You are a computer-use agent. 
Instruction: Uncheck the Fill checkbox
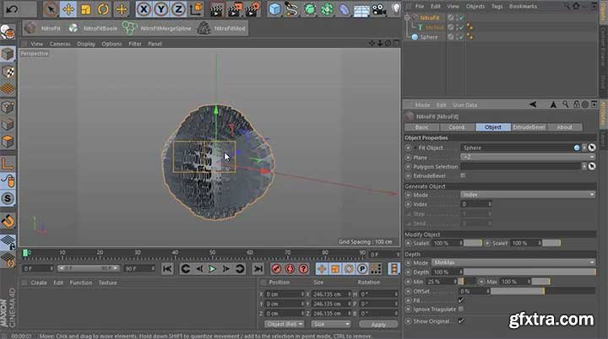coord(460,300)
